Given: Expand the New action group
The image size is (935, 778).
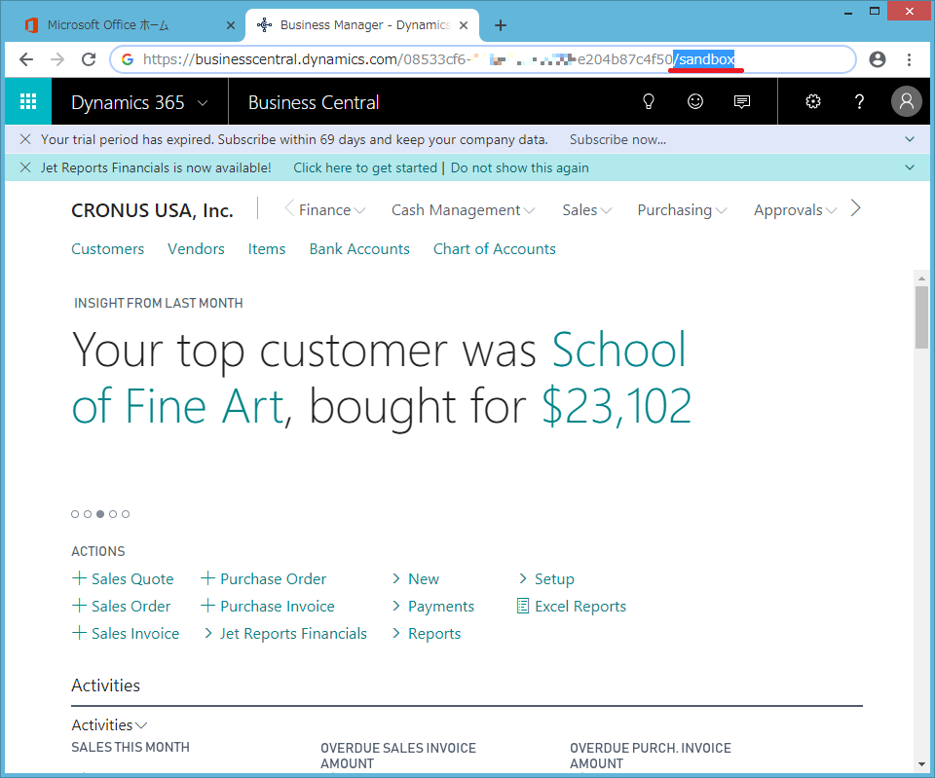Looking at the screenshot, I should click(x=416, y=579).
